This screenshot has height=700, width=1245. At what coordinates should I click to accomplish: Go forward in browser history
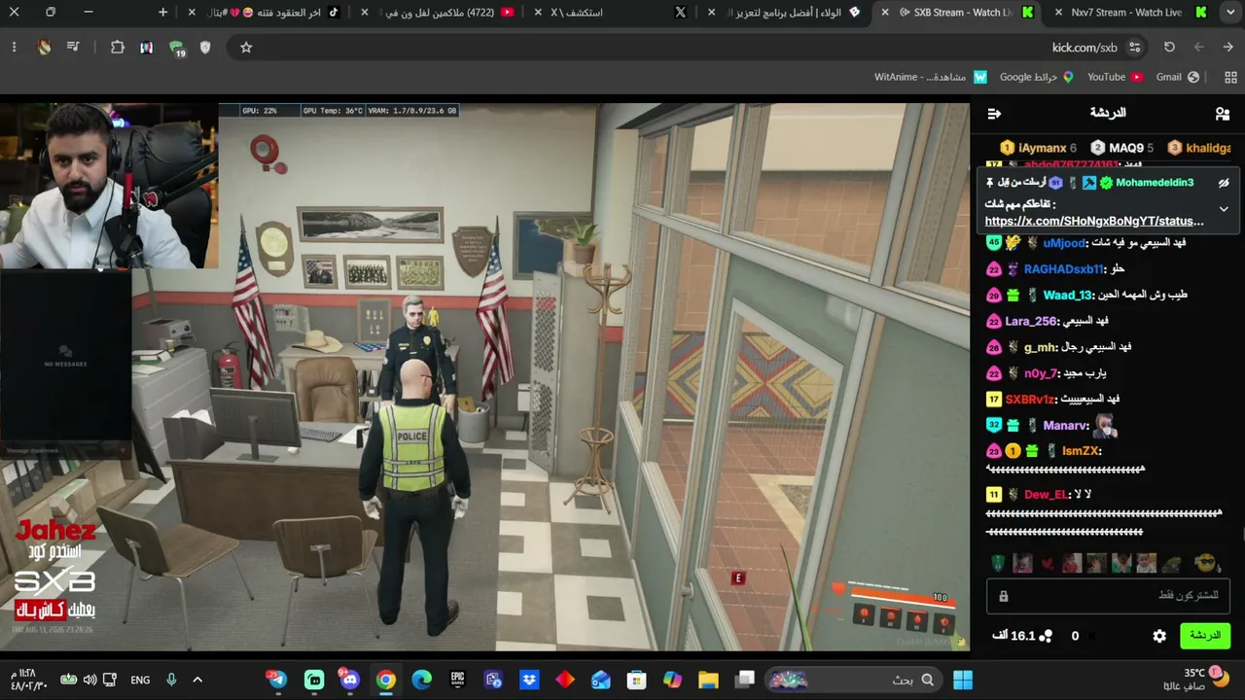click(1198, 48)
